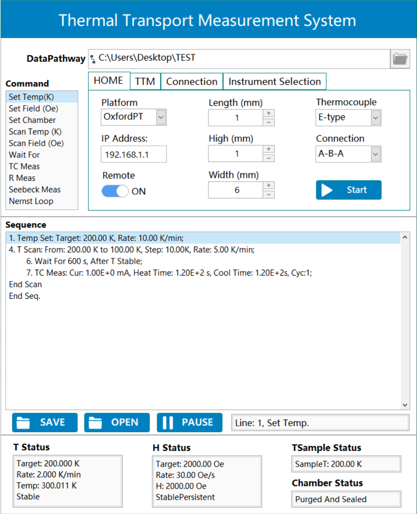Switch to the TTM tab
Screen dimensions: 417x514
[145, 82]
